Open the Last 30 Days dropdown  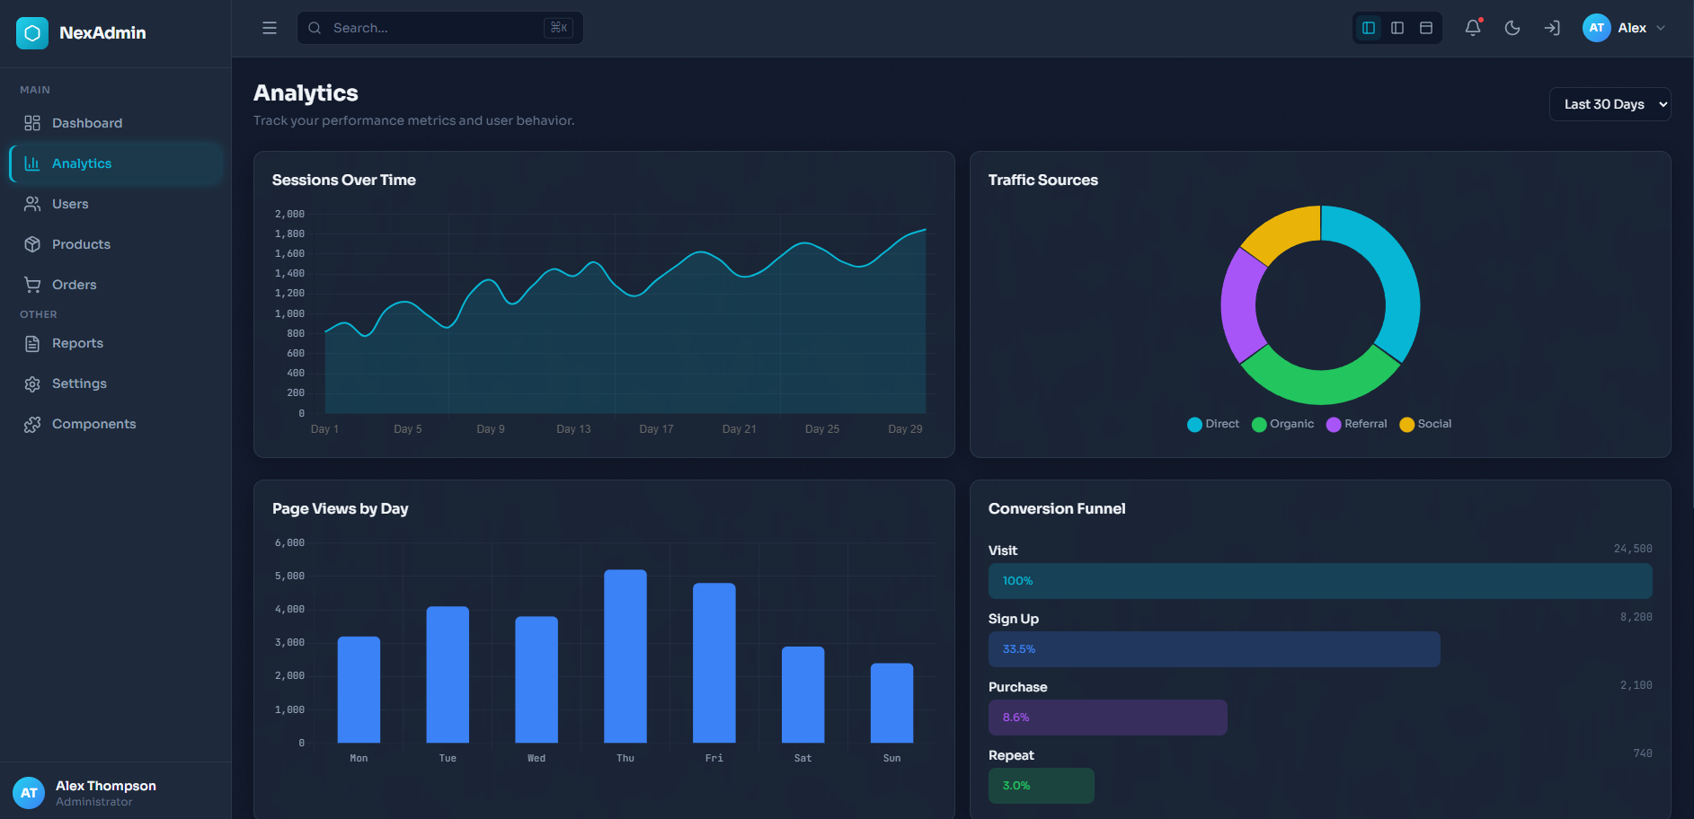click(x=1610, y=104)
